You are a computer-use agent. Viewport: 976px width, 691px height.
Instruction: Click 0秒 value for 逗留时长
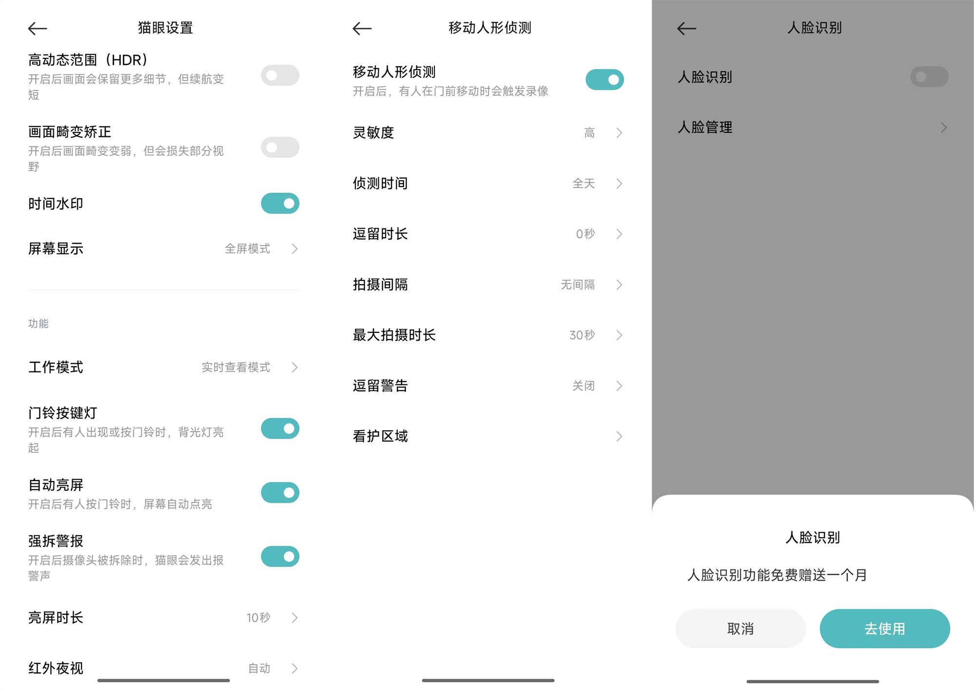click(x=586, y=234)
